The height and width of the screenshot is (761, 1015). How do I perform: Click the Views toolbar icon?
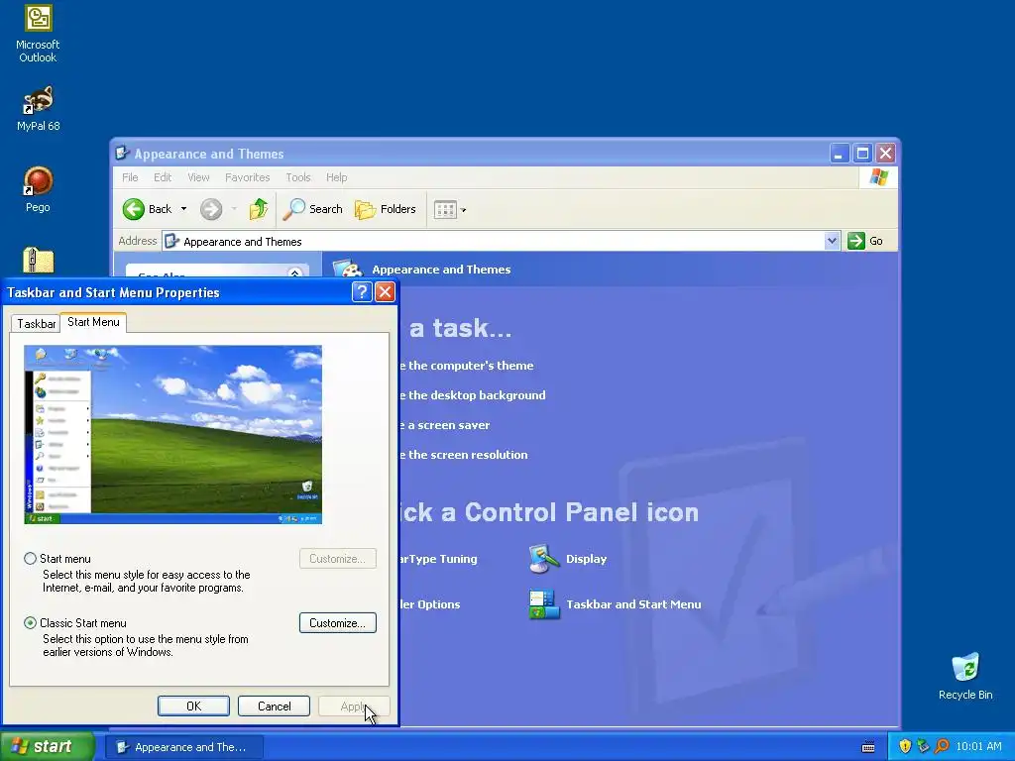pos(445,210)
